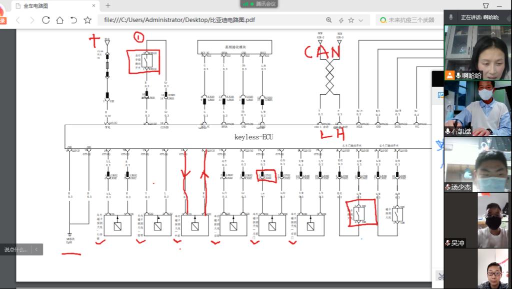Reload the PDF page
The image size is (512, 289).
tap(46, 20)
